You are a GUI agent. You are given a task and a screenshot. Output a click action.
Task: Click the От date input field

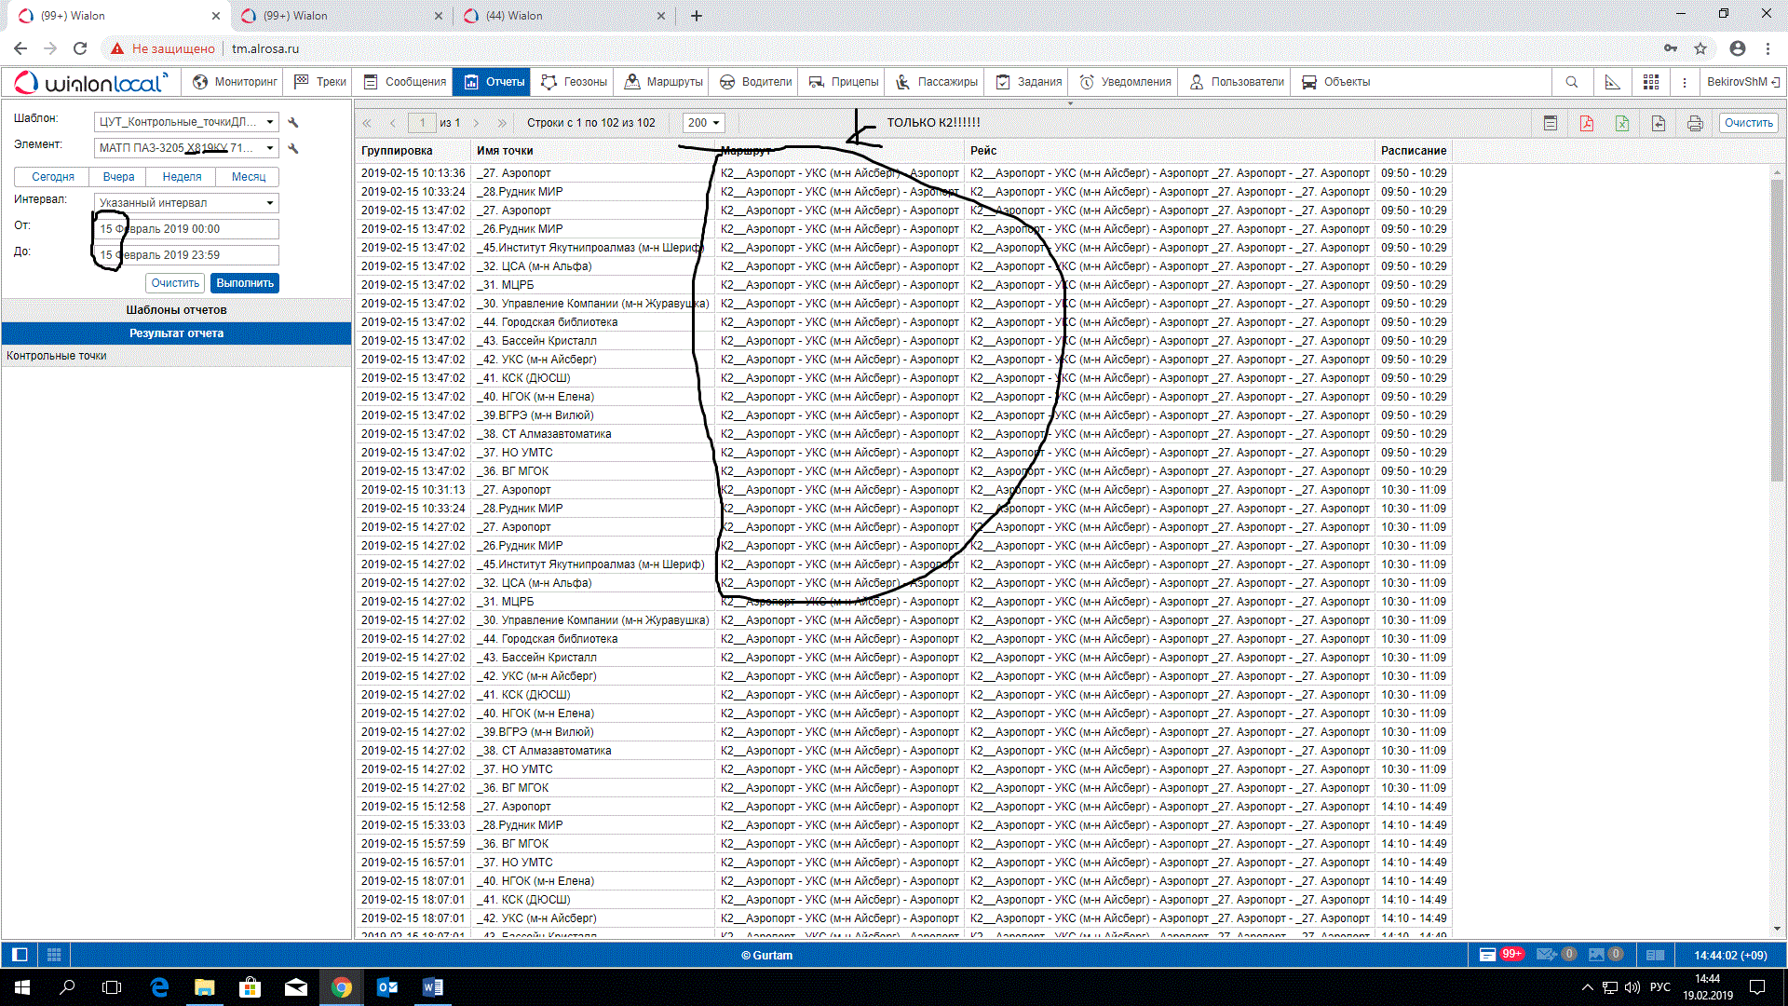(x=186, y=229)
